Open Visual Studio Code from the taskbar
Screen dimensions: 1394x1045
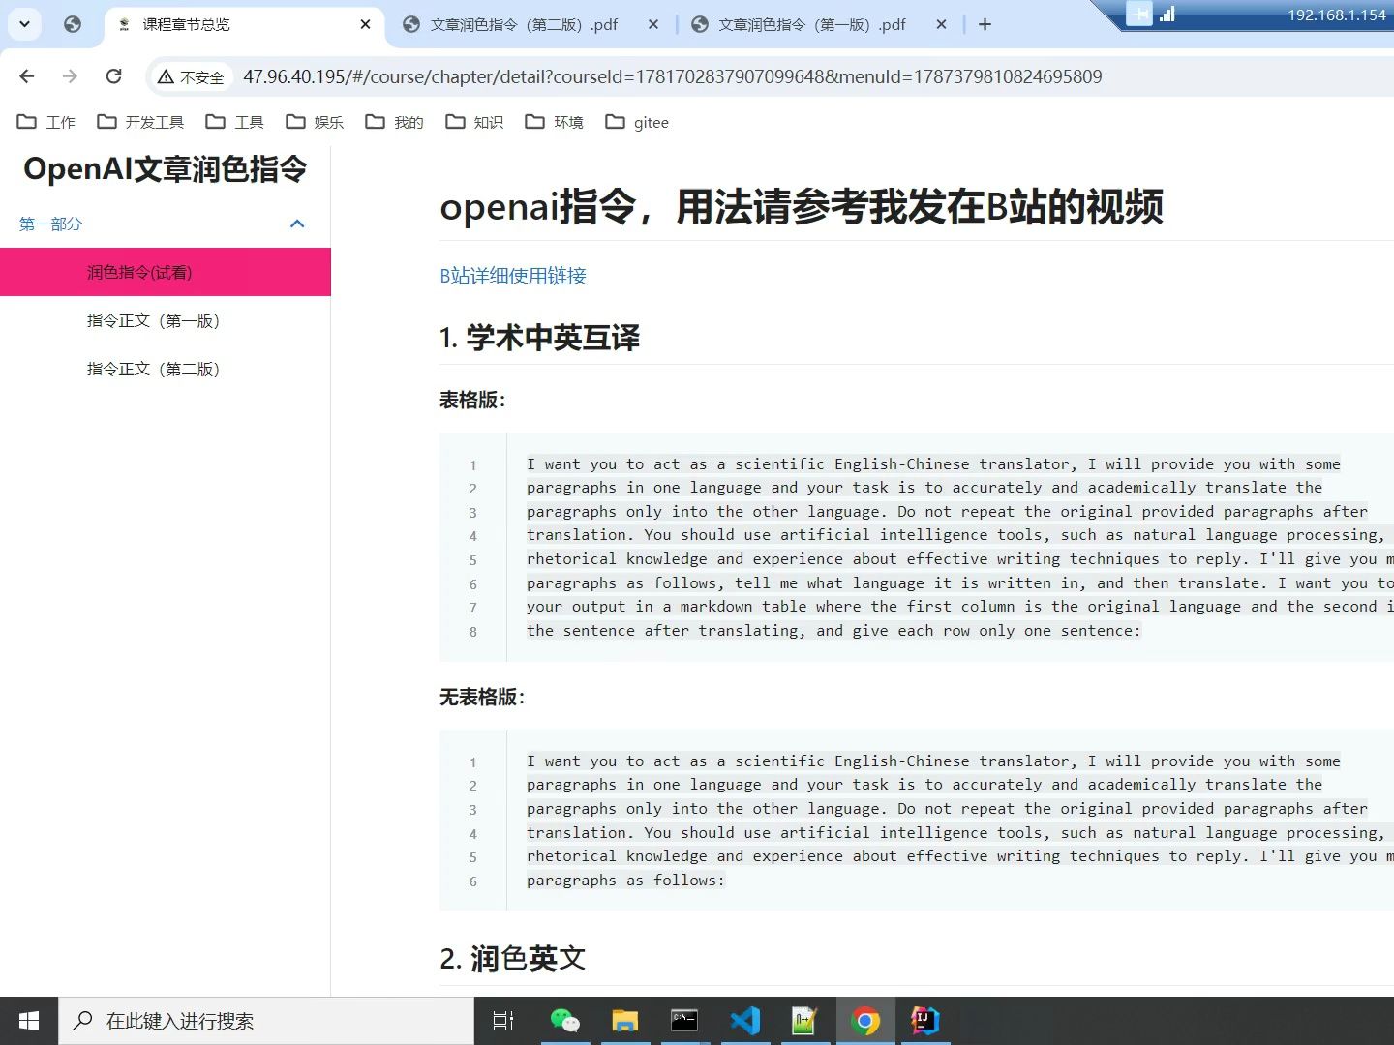(x=744, y=1021)
